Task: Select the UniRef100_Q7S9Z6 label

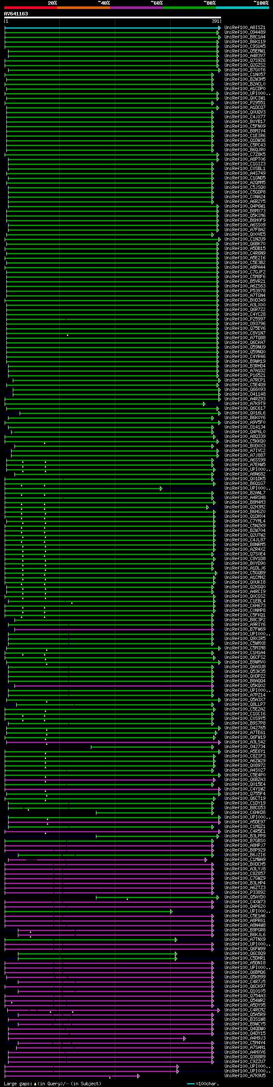Action: click(245, 61)
